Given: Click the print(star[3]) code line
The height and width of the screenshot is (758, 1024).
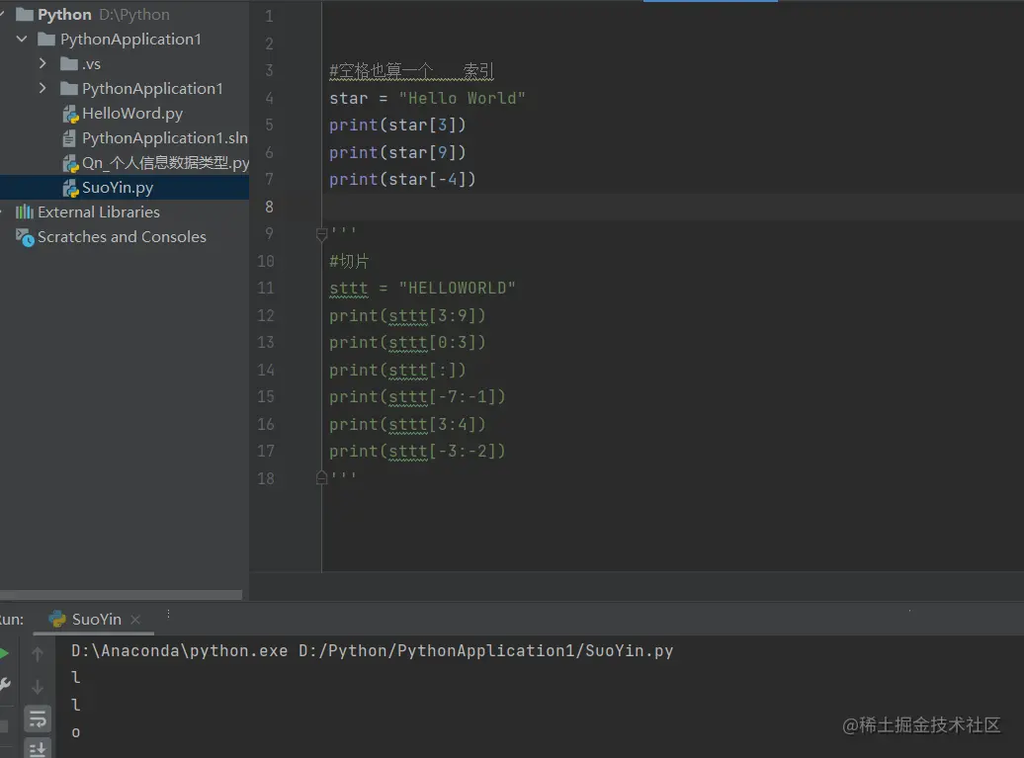Looking at the screenshot, I should (x=397, y=126).
